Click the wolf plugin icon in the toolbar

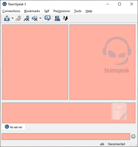point(66,18)
